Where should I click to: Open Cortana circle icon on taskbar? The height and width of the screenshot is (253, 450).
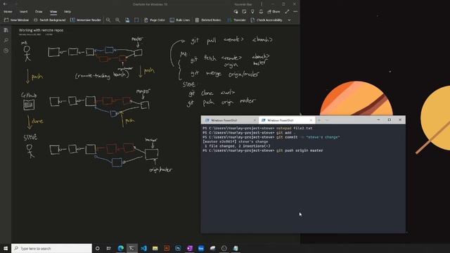pos(97,248)
